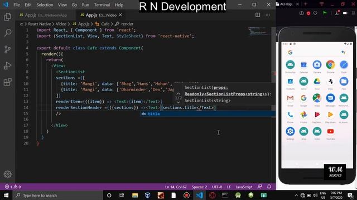Open Maps on the phone emulator
The height and width of the screenshot is (200, 357).
(317, 98)
